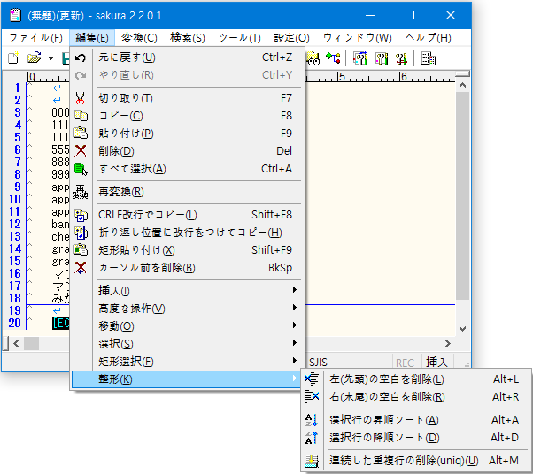
Task: Click the horizontal scrollbar left arrow
Action: (16, 344)
